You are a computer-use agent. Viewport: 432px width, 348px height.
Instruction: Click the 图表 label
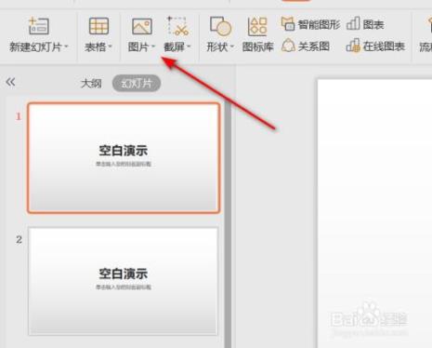tap(373, 24)
